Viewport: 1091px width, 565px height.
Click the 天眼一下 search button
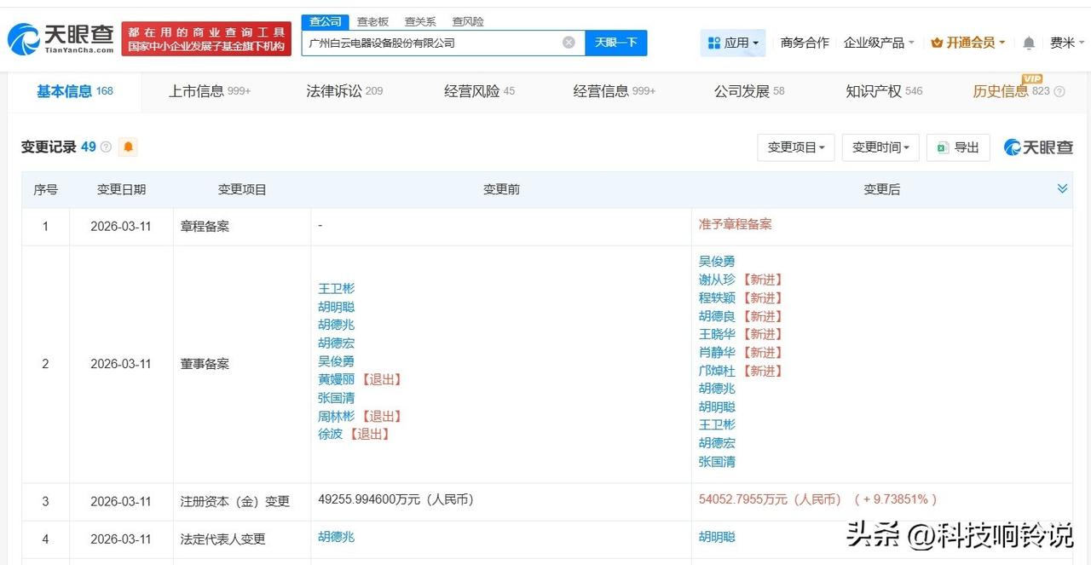coord(615,42)
